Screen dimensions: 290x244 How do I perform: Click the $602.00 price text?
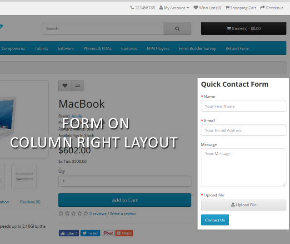point(75,150)
